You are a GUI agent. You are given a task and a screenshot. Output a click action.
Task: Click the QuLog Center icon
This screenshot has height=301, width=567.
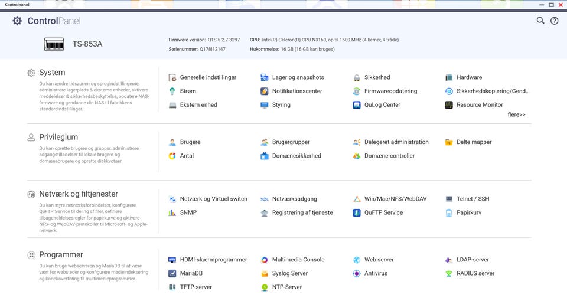coord(357,105)
